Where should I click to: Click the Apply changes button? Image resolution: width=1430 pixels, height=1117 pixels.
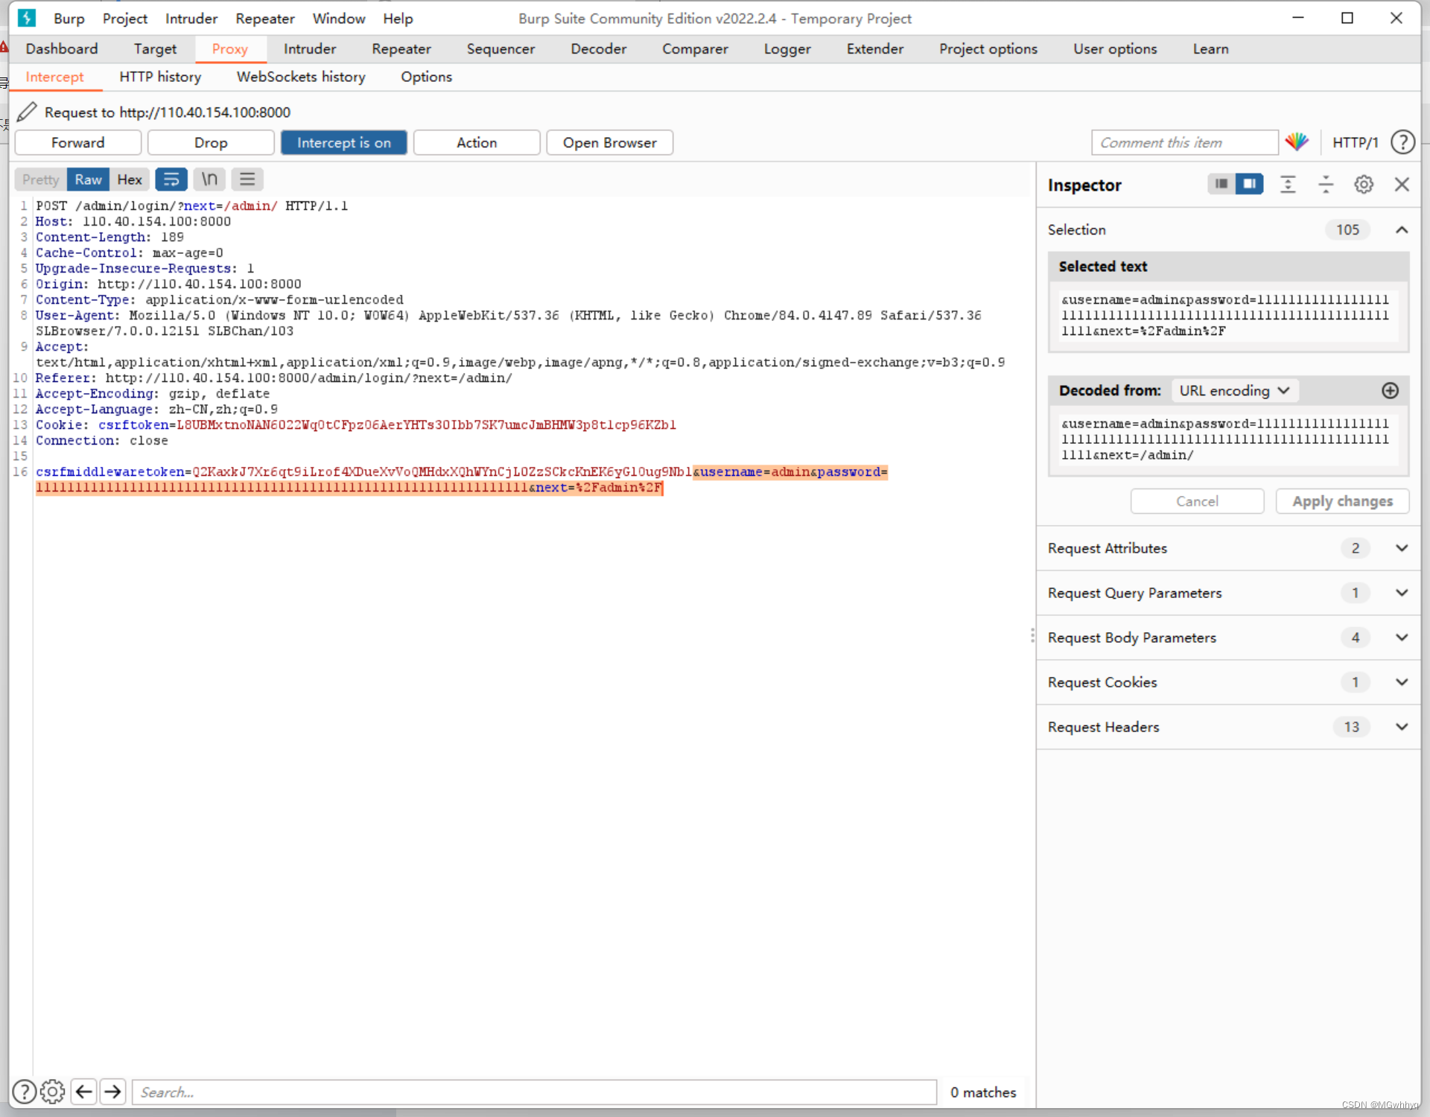pos(1342,500)
